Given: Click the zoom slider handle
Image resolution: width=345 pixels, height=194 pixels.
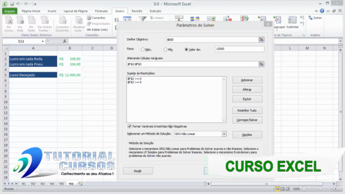Looking at the screenshot, I should tap(320, 189).
